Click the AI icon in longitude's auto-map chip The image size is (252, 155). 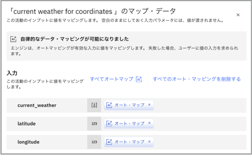[109, 142]
